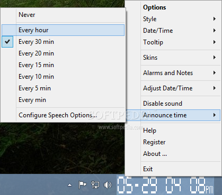222x195 pixels.
Task: Choose Every min announcement
Action: pos(63,100)
